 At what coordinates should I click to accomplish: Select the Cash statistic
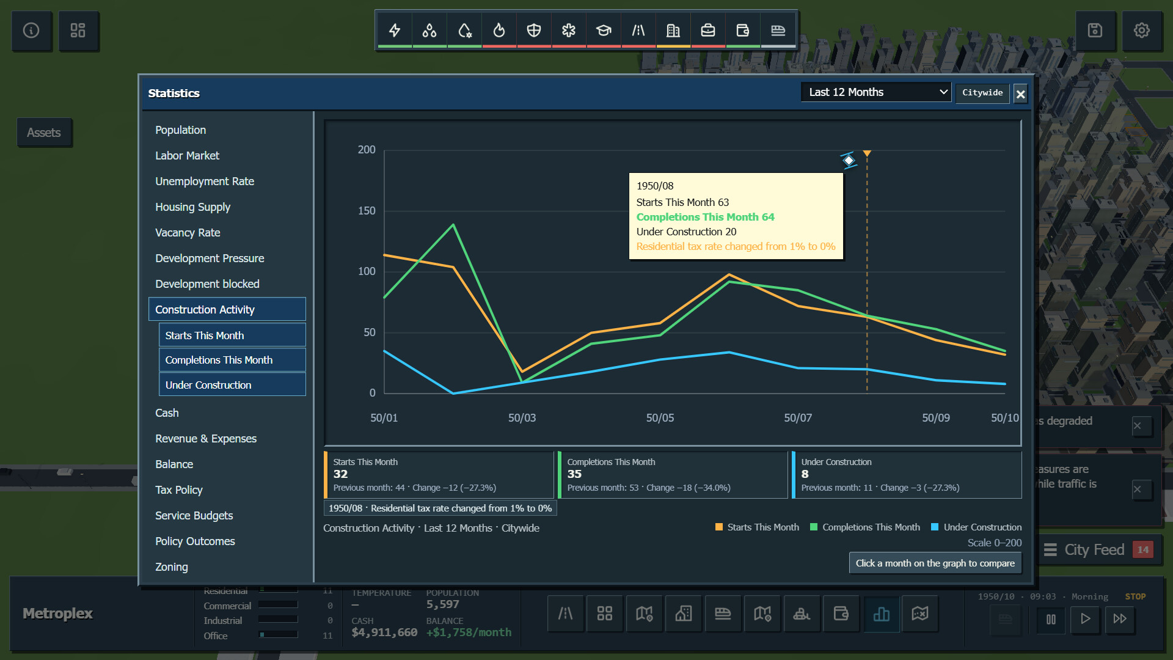(x=227, y=413)
